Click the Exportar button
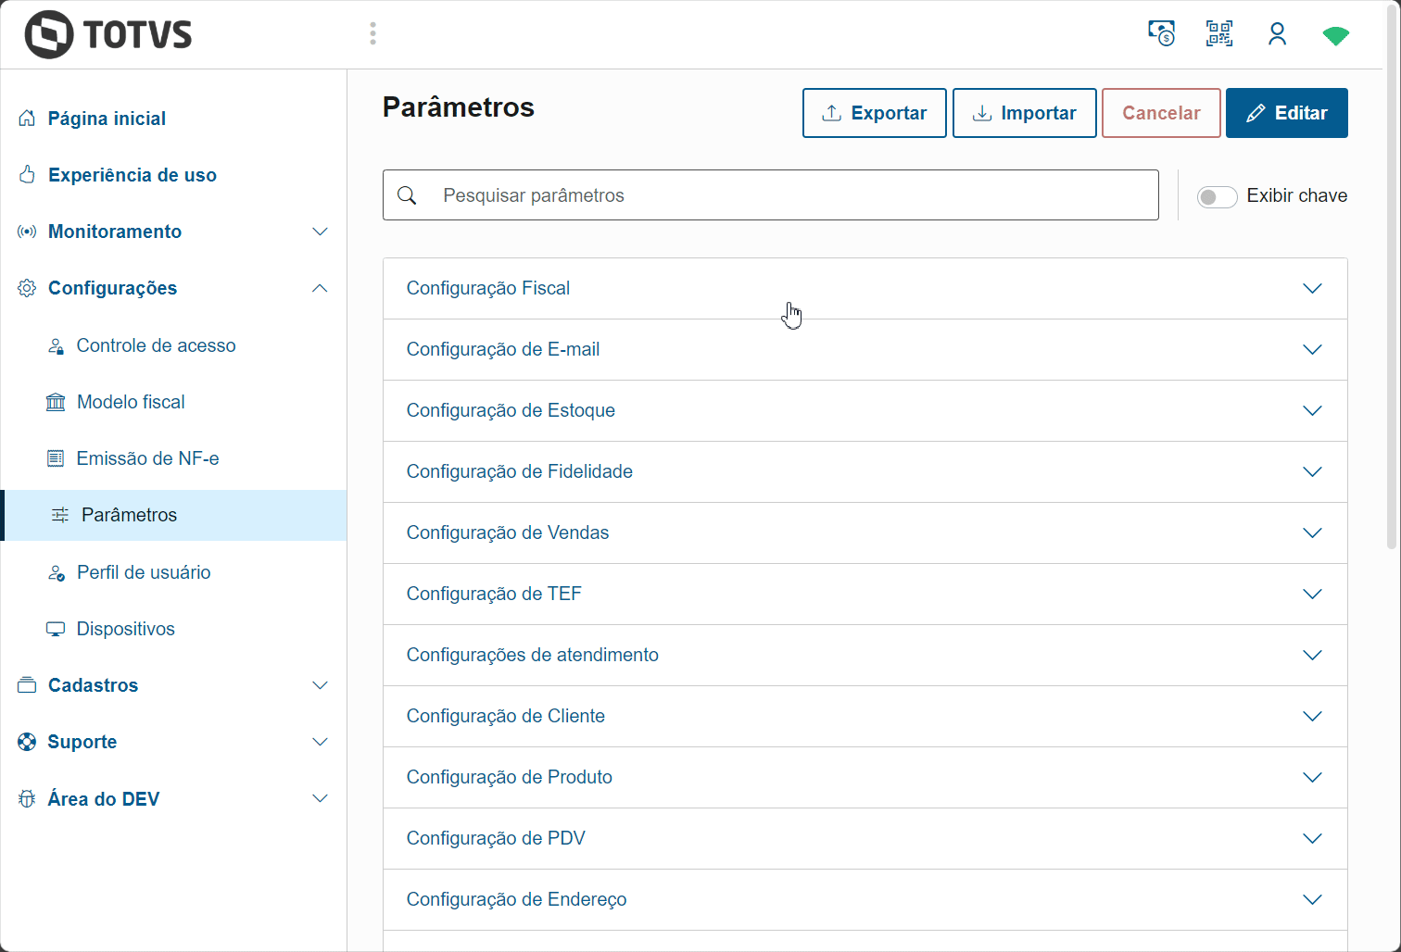The image size is (1401, 952). 874,113
